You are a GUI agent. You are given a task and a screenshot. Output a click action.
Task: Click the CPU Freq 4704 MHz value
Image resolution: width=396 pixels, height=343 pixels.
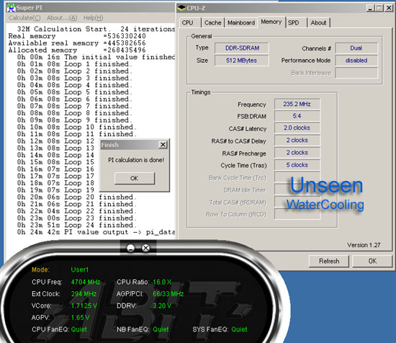86,282
